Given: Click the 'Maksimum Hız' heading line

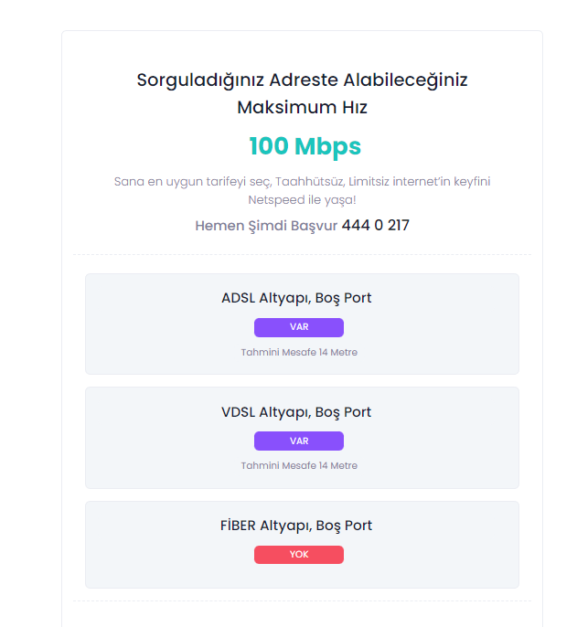Looking at the screenshot, I should point(302,107).
